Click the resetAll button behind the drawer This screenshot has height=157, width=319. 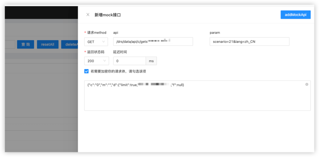tap(48, 44)
